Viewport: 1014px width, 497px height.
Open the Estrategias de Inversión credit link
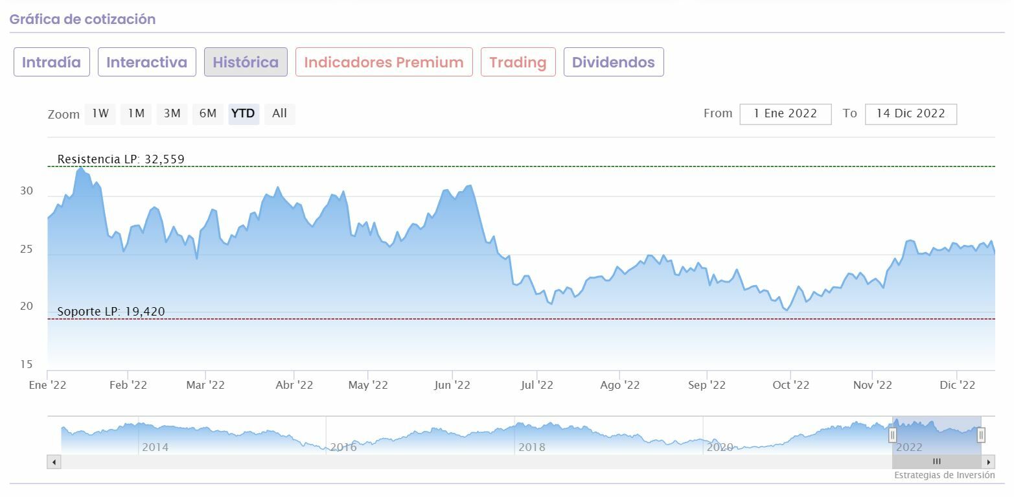click(x=944, y=475)
